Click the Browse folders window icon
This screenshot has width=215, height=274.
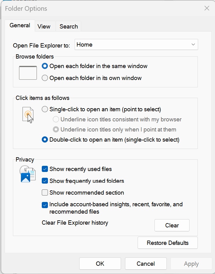pyautogui.click(x=28, y=73)
